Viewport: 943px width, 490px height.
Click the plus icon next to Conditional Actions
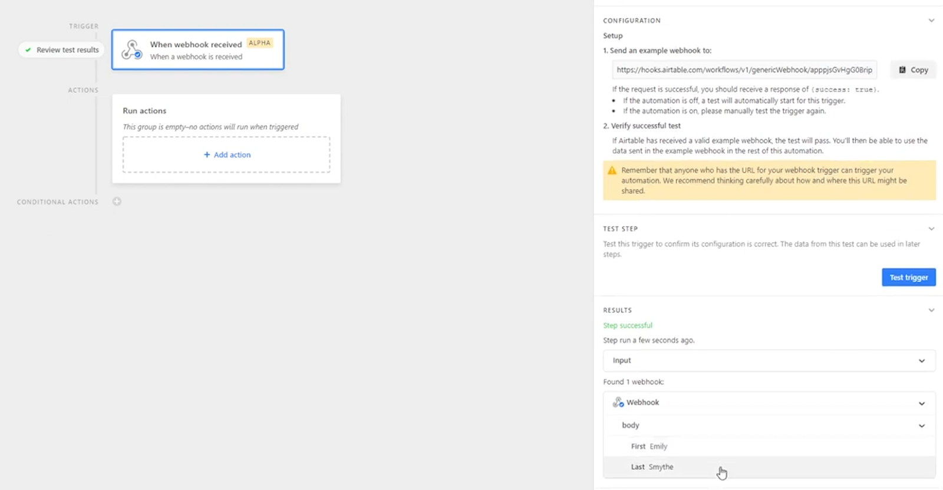(117, 202)
